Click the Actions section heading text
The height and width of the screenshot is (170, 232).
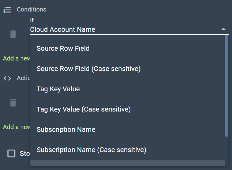24,78
